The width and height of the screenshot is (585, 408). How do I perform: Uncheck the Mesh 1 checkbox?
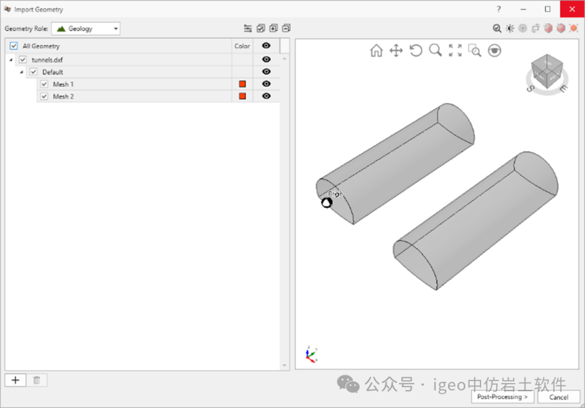44,84
